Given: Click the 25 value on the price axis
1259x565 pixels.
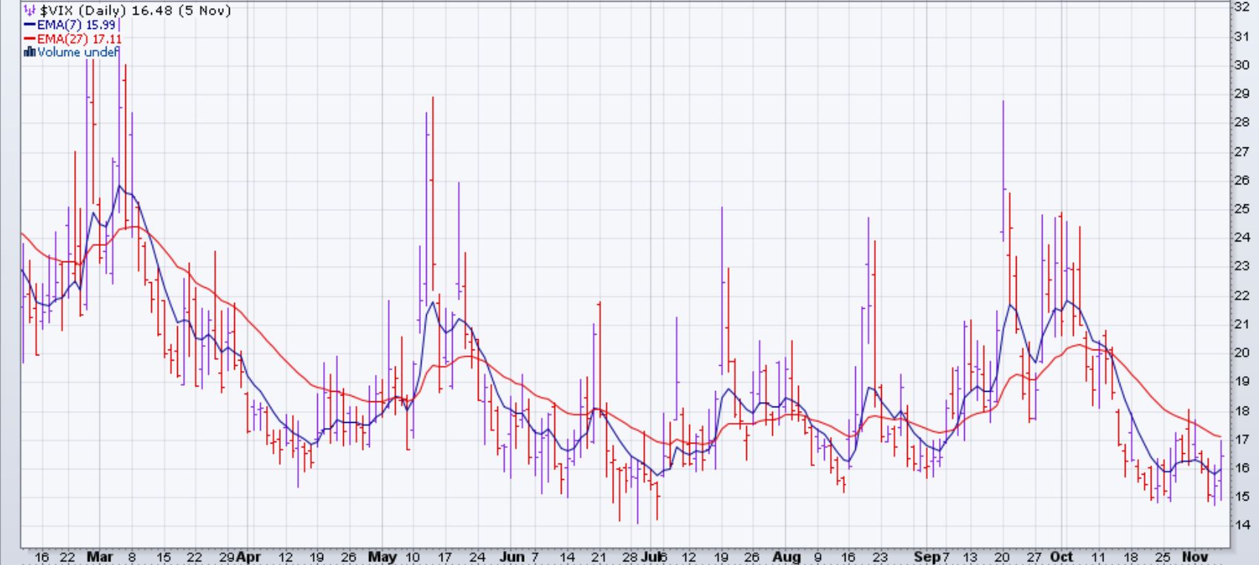Looking at the screenshot, I should (1241, 209).
